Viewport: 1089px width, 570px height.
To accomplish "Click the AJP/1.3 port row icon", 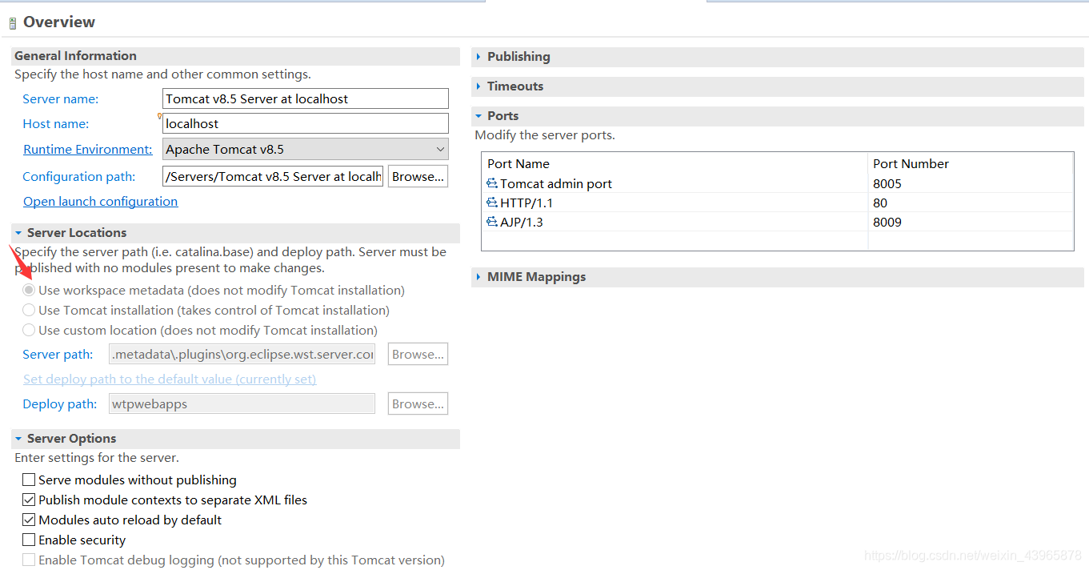I will [492, 222].
